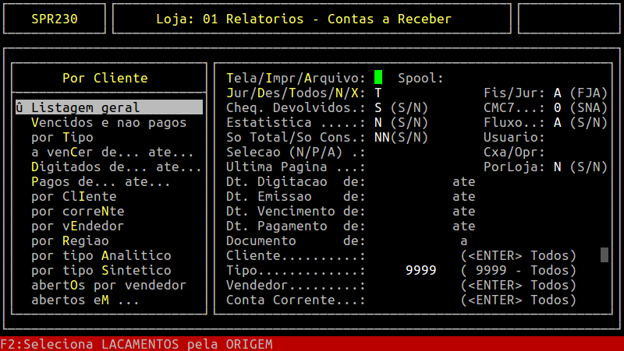Choose 'Vencidos e nao pagos' report
624x351 pixels.
tap(108, 122)
